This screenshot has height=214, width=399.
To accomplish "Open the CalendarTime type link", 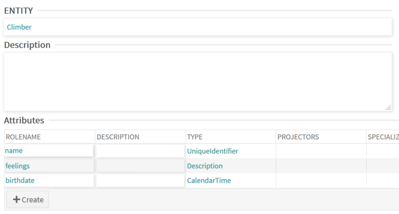I will 208,180.
